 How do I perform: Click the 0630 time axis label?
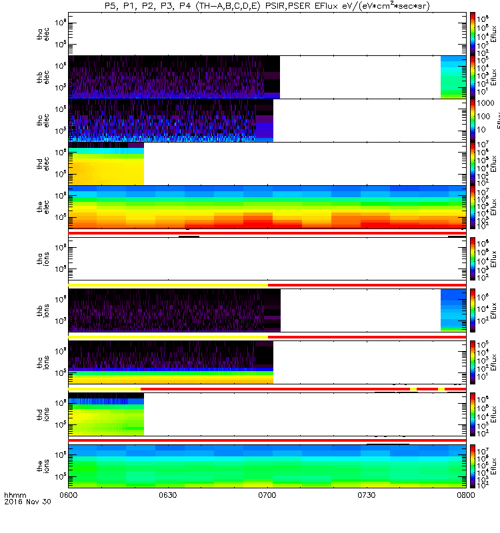point(168,495)
